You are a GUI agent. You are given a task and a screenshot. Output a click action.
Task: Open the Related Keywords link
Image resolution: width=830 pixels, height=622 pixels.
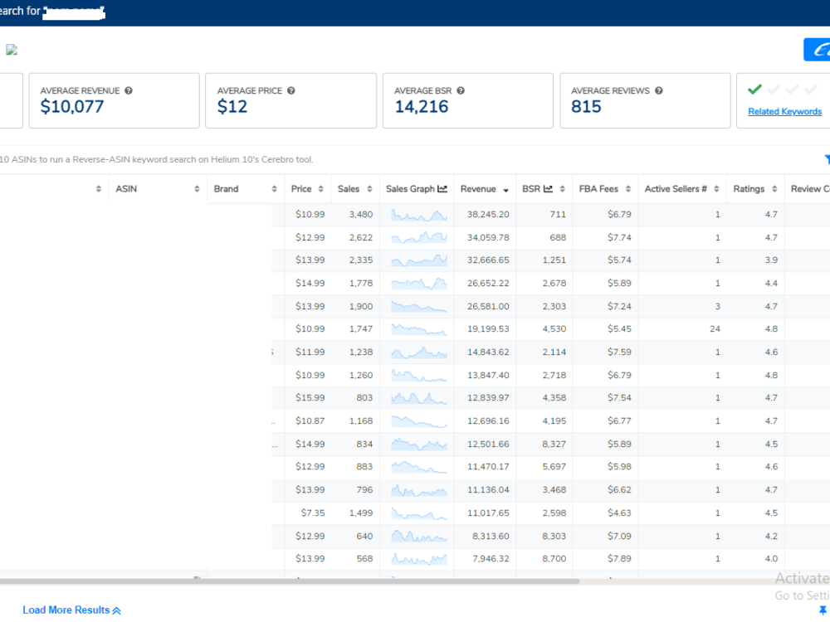(784, 112)
